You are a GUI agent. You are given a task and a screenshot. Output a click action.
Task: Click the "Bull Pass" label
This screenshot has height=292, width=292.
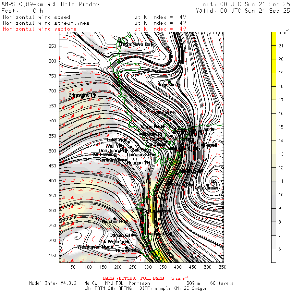(x=141, y=150)
